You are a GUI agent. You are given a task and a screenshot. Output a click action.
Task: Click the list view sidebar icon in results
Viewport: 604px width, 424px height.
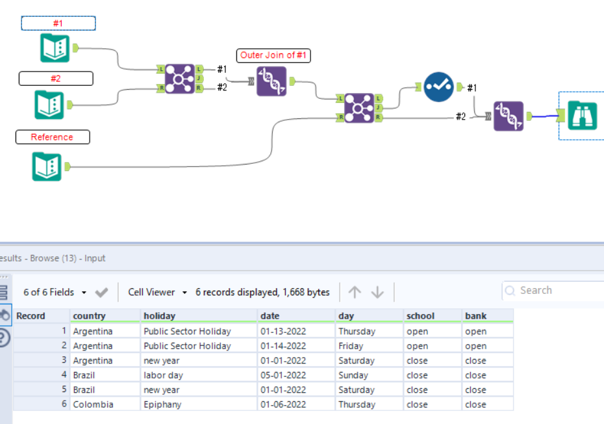[4, 293]
